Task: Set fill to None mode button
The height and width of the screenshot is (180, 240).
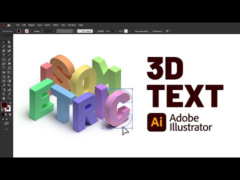Action: (x=10, y=114)
